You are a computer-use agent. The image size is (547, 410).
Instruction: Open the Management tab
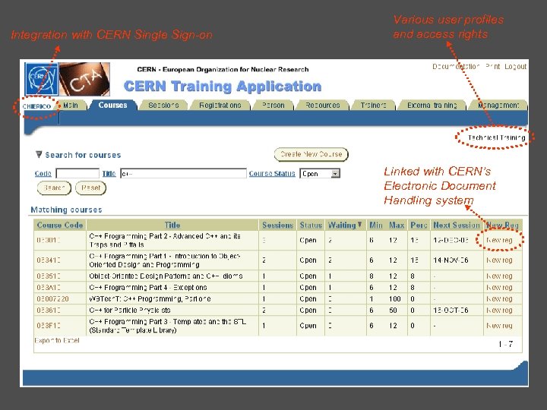pyautogui.click(x=498, y=105)
